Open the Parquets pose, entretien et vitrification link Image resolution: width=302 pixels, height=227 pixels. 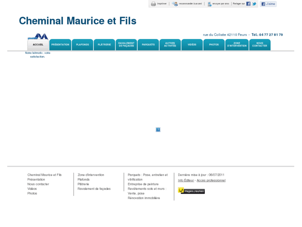tap(148, 177)
